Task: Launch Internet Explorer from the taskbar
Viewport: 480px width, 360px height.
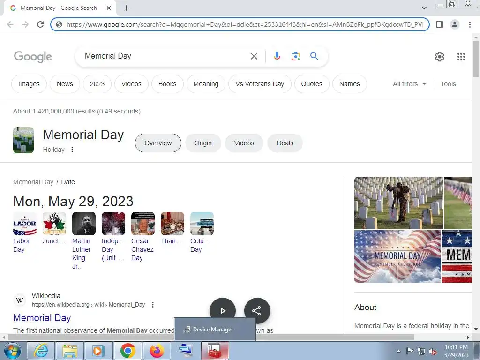Action: click(x=41, y=351)
